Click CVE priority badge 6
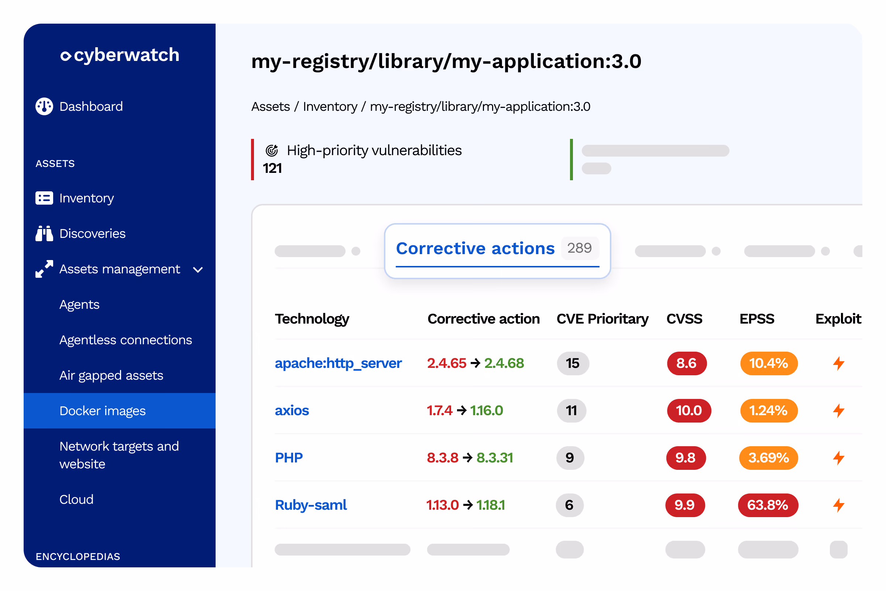This screenshot has width=886, height=591. 570,505
